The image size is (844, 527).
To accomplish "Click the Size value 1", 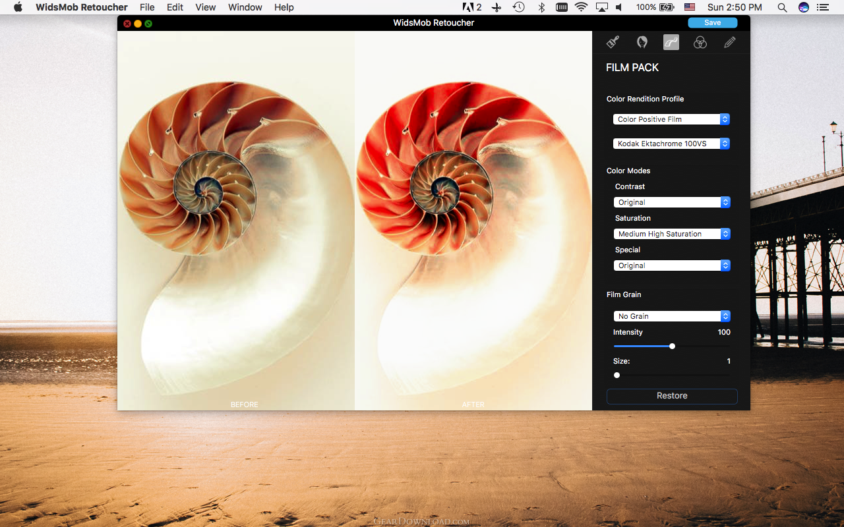I will pos(729,361).
